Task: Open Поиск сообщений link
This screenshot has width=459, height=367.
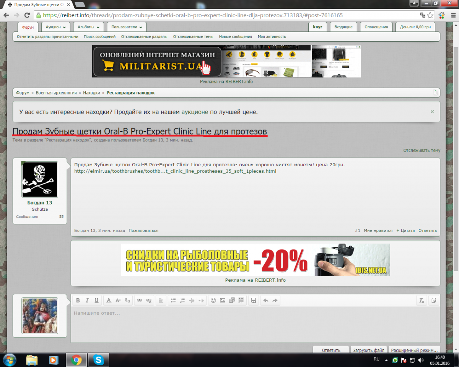Action: pyautogui.click(x=100, y=37)
